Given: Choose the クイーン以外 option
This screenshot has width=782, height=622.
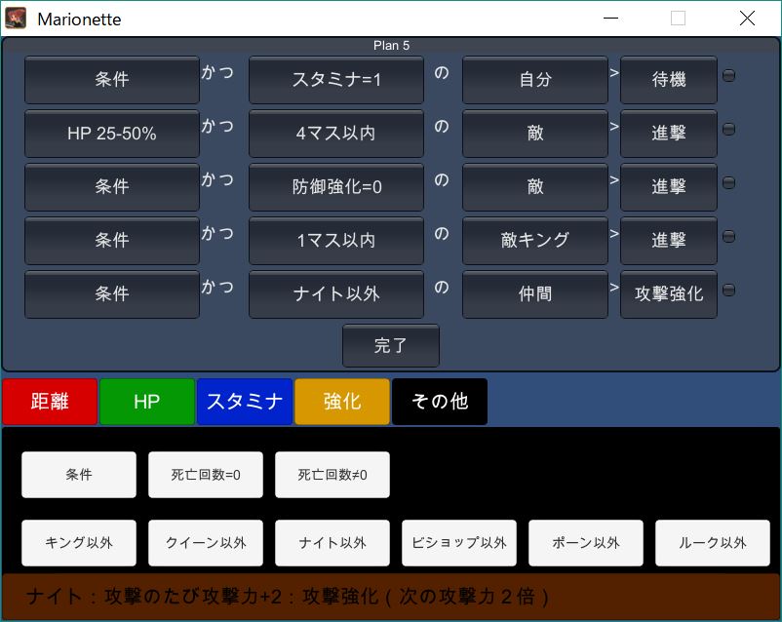Looking at the screenshot, I should [x=206, y=543].
